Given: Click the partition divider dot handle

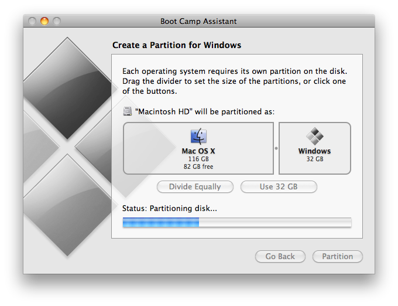Looking at the screenshot, I should (276, 148).
